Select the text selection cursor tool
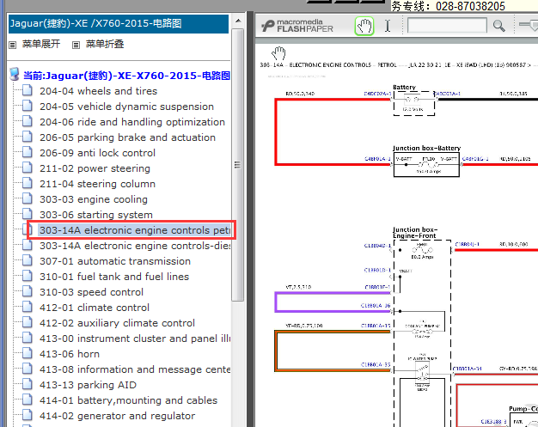 click(x=387, y=26)
